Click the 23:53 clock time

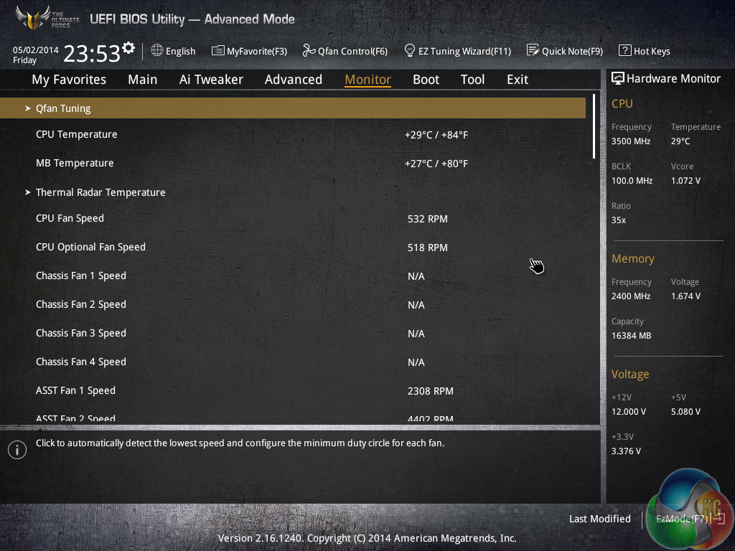click(92, 53)
